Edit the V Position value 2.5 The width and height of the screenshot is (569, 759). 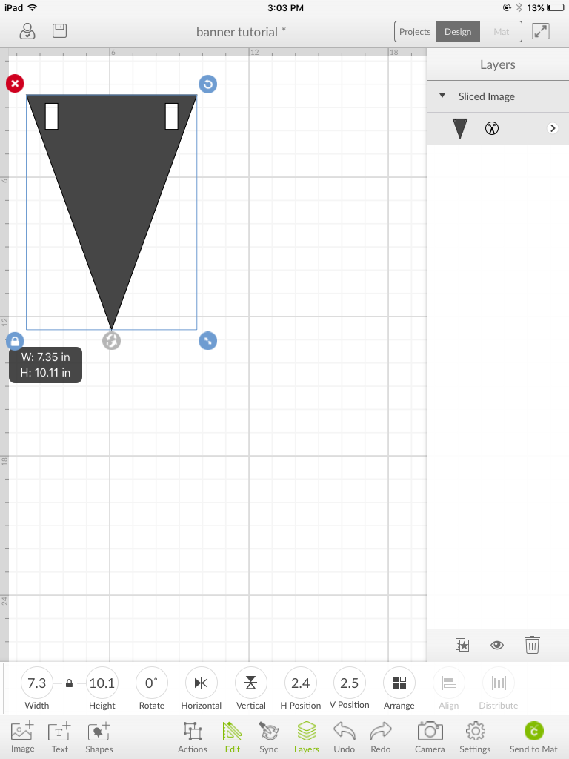coord(350,683)
